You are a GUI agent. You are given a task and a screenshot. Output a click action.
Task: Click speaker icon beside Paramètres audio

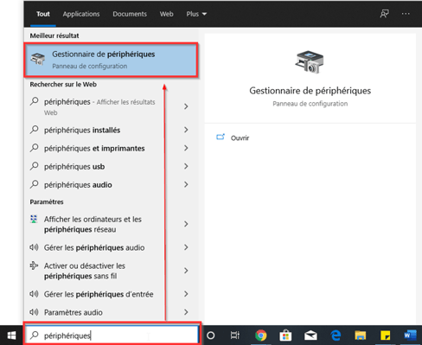[34, 312]
